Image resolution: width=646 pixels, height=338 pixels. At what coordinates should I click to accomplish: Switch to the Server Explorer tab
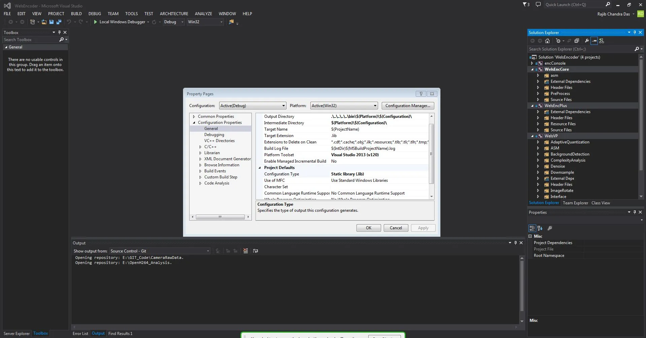(16, 334)
